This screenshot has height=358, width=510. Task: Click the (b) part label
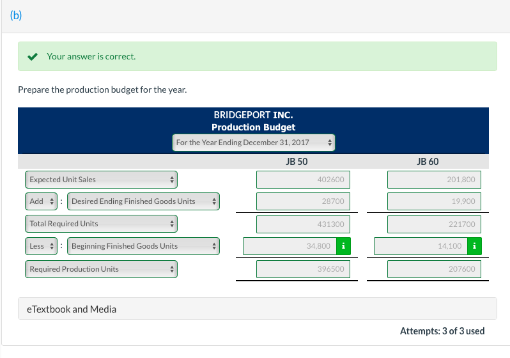click(16, 15)
